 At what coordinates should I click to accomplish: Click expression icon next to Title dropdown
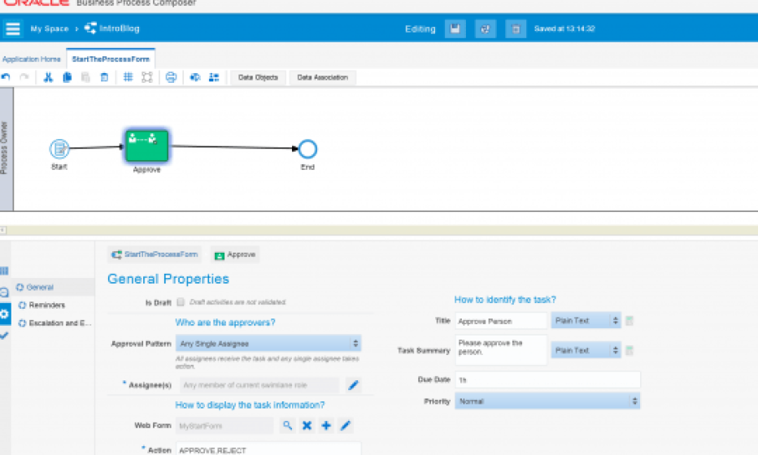point(629,321)
